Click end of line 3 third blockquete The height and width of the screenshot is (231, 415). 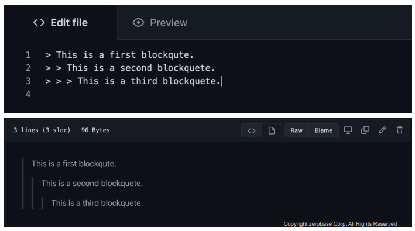pyautogui.click(x=221, y=81)
